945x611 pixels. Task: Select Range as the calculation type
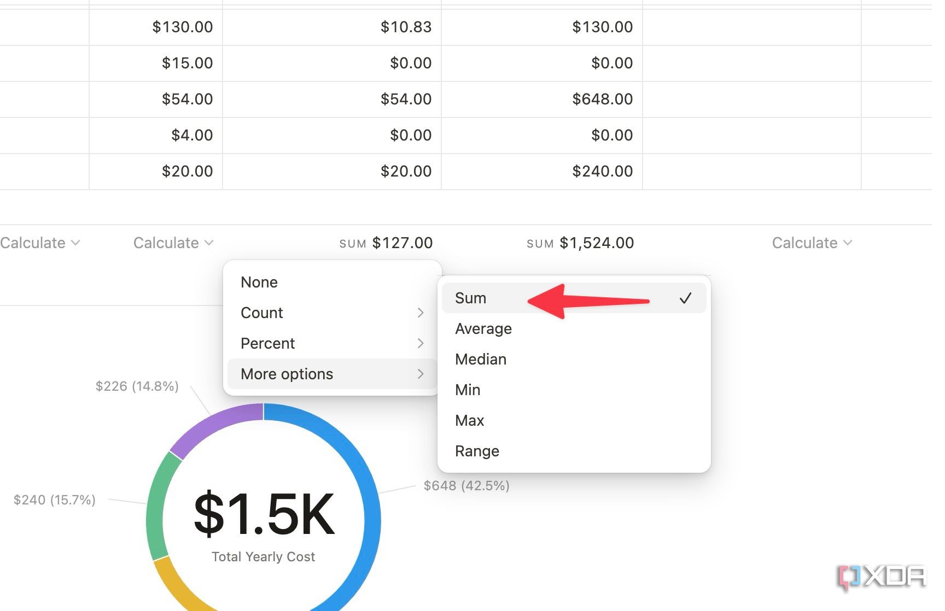(476, 451)
